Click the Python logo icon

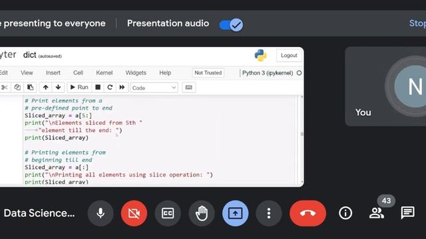click(260, 55)
